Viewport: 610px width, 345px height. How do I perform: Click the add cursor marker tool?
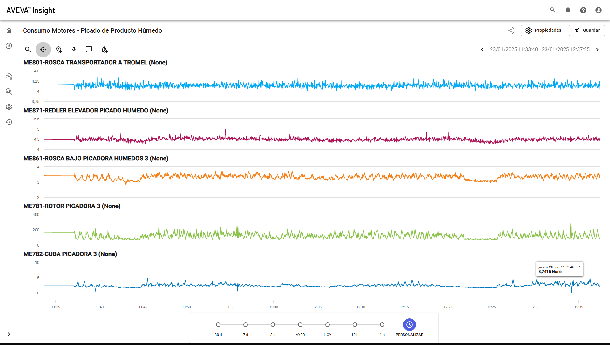coord(59,50)
